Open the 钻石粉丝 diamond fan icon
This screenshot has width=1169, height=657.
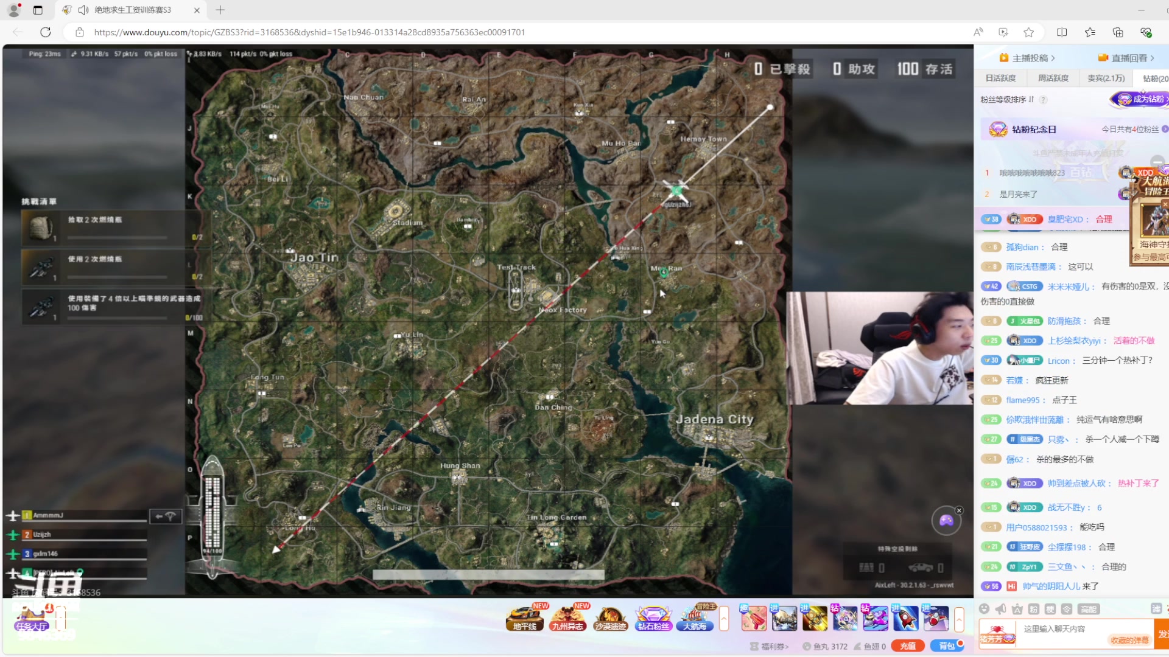pyautogui.click(x=653, y=618)
